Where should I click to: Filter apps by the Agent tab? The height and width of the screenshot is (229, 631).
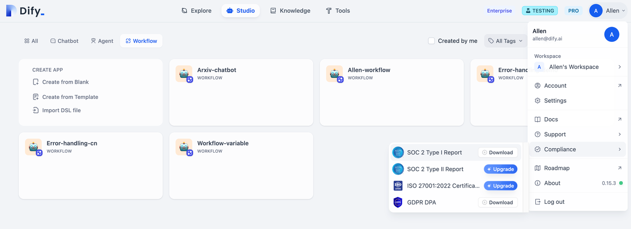pos(102,41)
